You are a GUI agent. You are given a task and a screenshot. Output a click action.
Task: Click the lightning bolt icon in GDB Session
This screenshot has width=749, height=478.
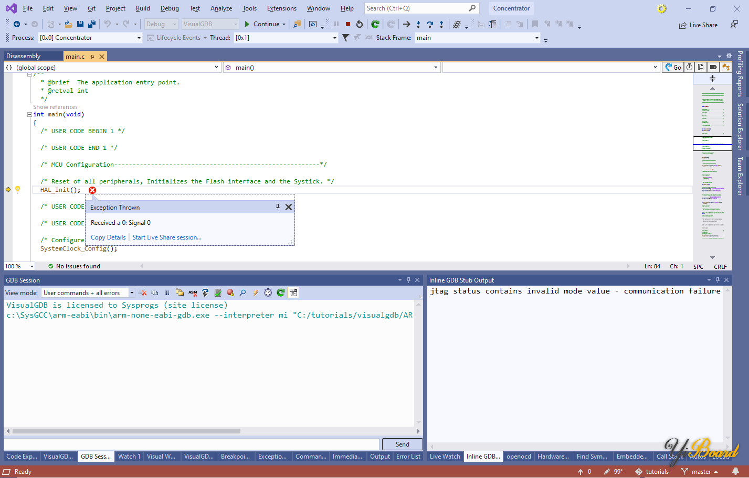coord(256,292)
